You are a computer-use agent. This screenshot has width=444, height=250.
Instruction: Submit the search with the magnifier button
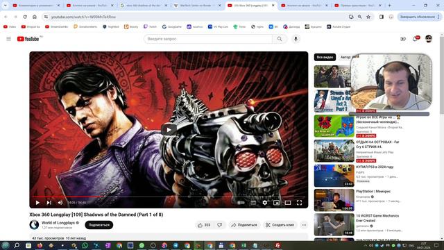[x=280, y=39]
